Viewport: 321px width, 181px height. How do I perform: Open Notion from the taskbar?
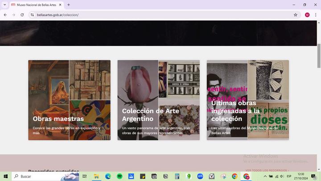pos(165,176)
